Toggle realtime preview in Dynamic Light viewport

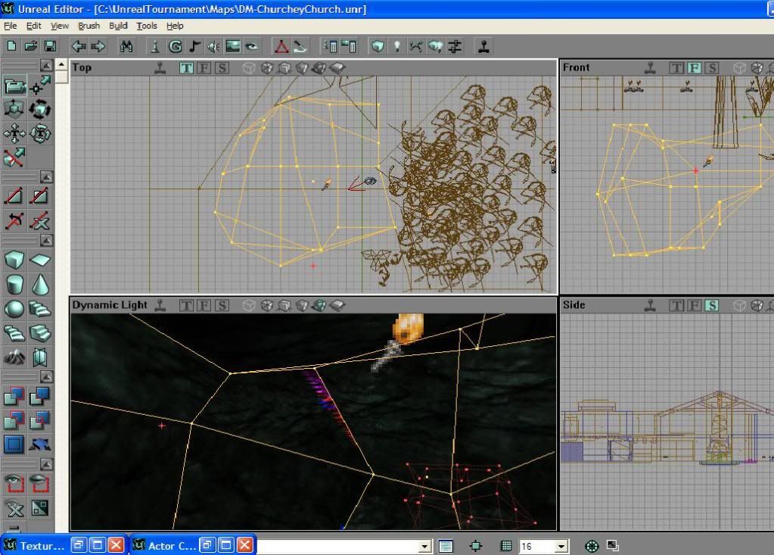click(x=160, y=305)
